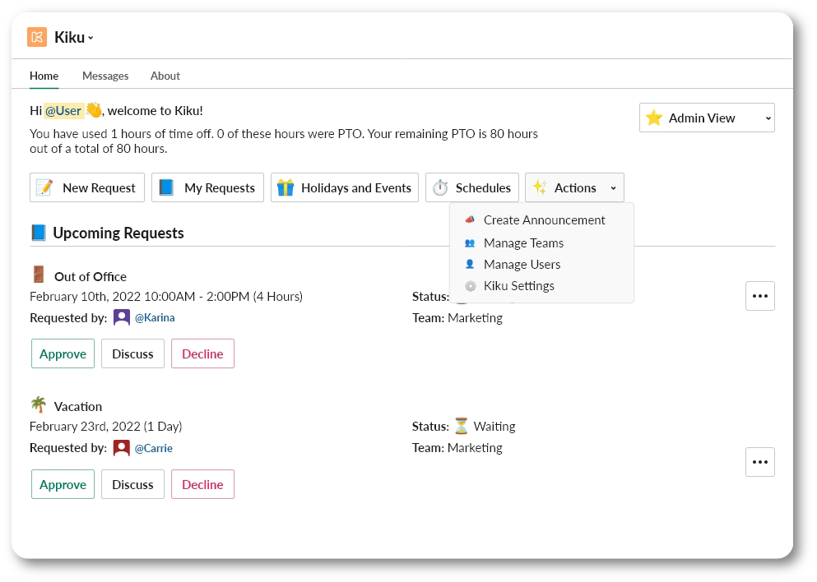Click the megaphone icon beside Create Announcement
Screen dimensions: 817x582
coord(470,219)
